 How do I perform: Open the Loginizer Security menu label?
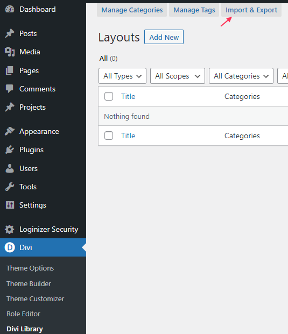click(x=48, y=230)
